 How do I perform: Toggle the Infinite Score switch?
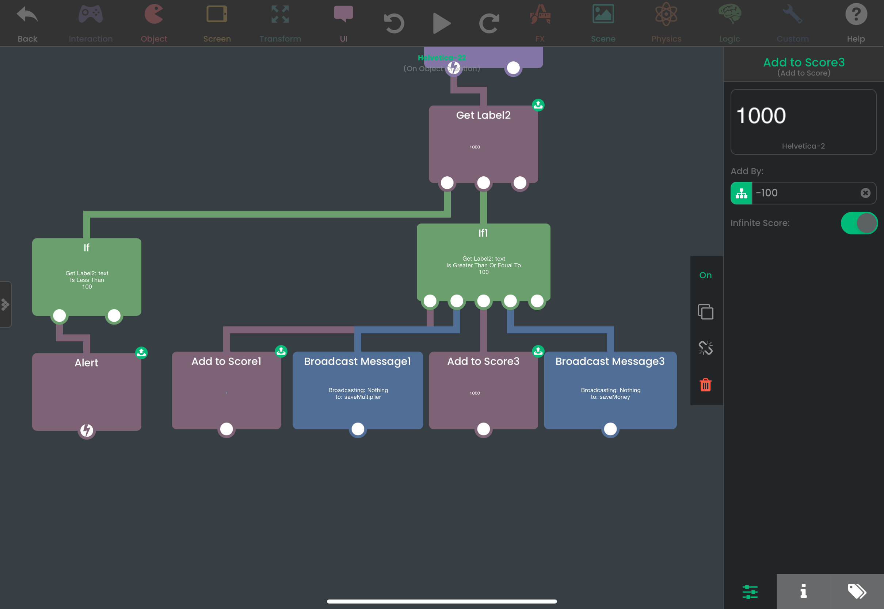coord(859,223)
